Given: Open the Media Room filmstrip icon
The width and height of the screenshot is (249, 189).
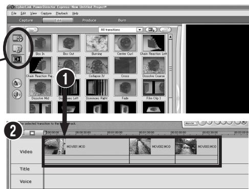Looking at the screenshot, I should coord(17,38).
